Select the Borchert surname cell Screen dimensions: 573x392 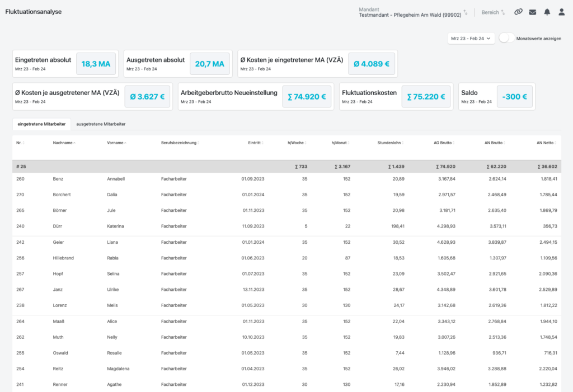click(62, 195)
